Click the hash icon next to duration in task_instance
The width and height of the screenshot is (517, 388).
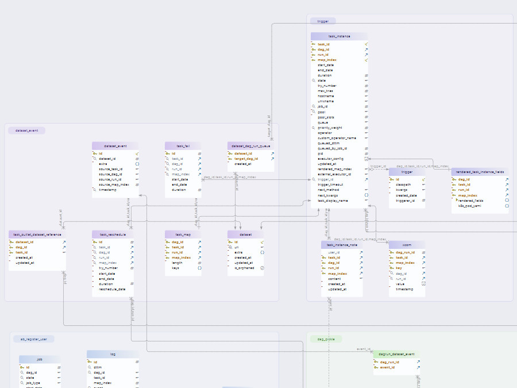click(365, 75)
